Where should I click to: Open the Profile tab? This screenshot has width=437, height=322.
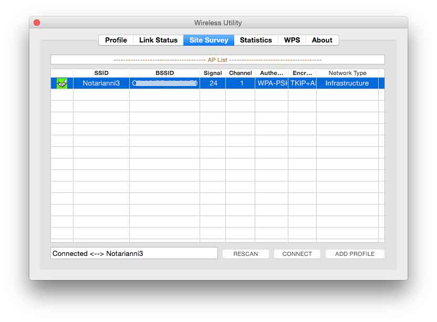116,40
